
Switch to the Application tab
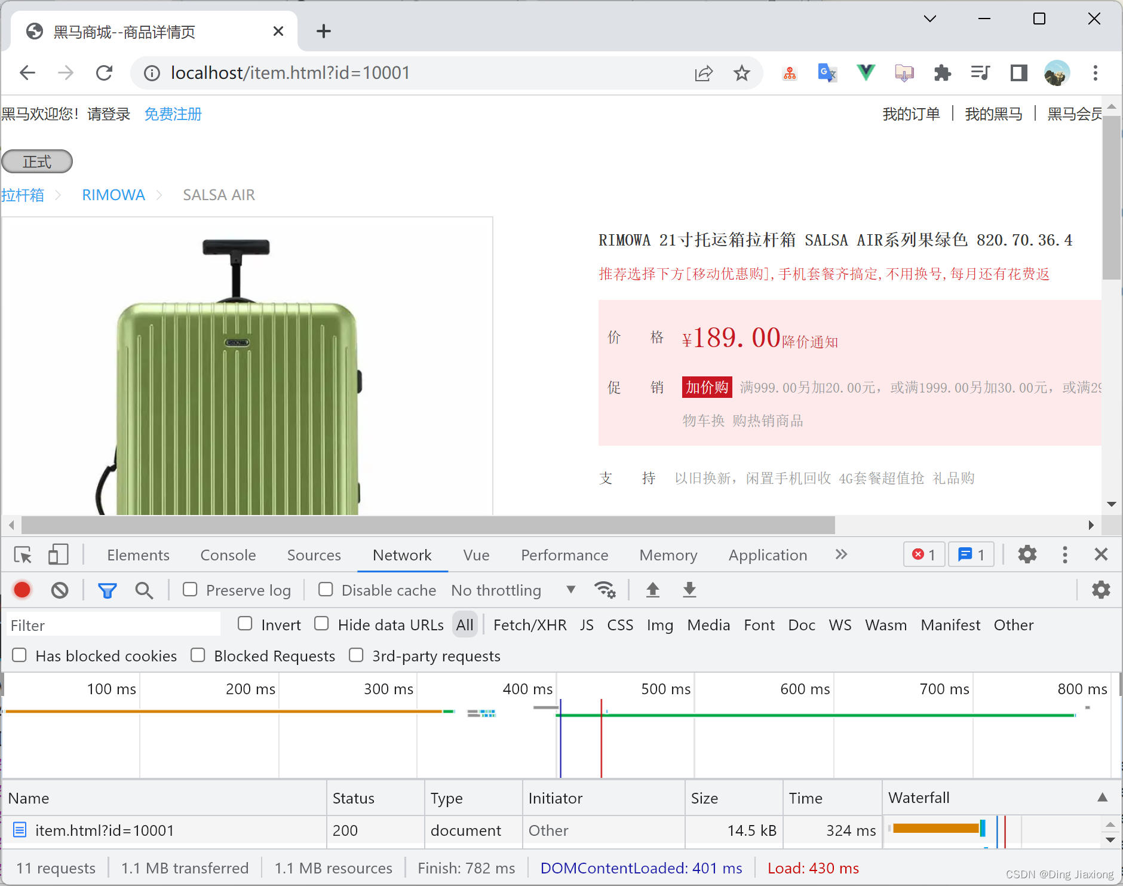pos(768,555)
